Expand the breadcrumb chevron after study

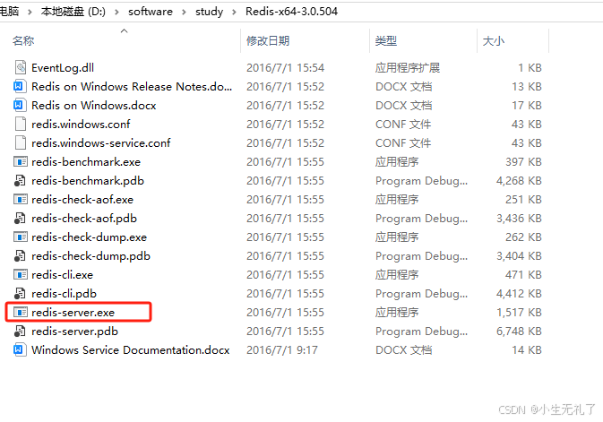coord(234,12)
